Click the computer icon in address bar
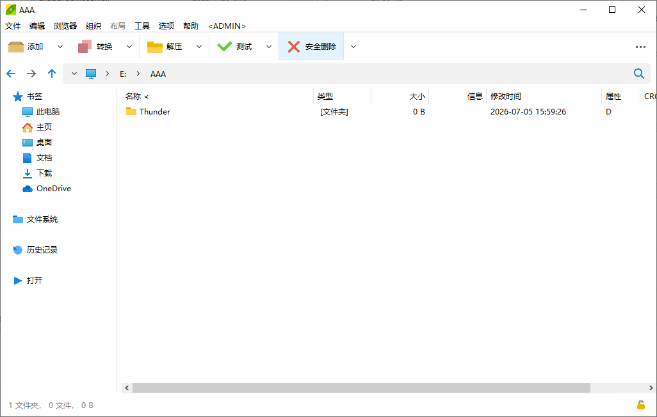This screenshot has height=417, width=657. tap(91, 74)
